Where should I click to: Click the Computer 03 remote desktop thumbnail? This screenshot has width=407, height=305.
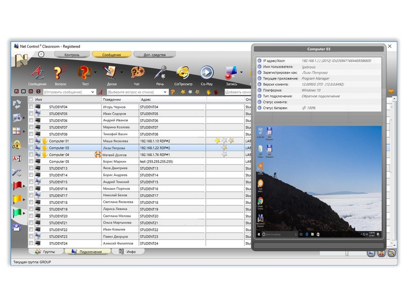(x=319, y=182)
